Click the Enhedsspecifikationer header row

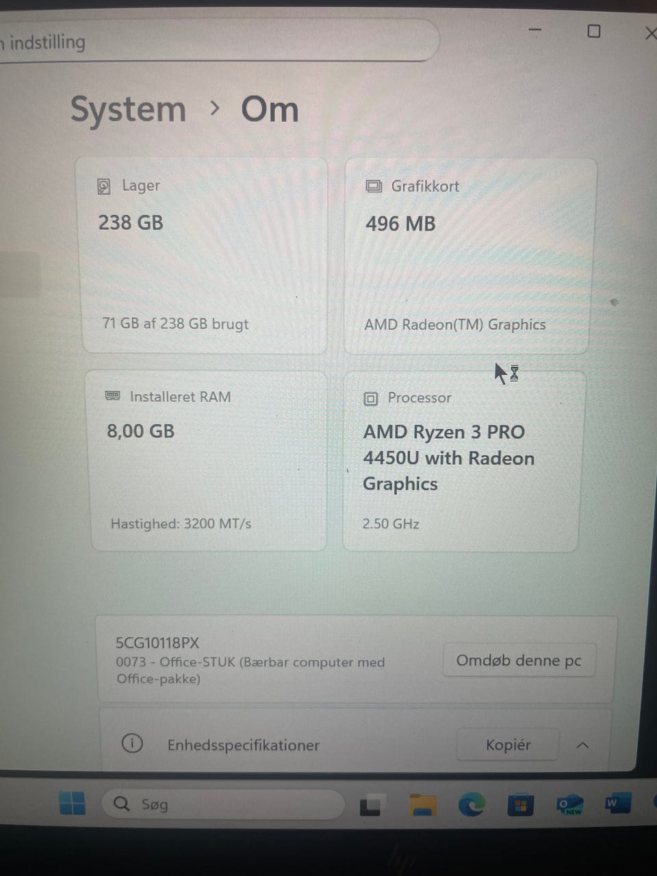356,743
